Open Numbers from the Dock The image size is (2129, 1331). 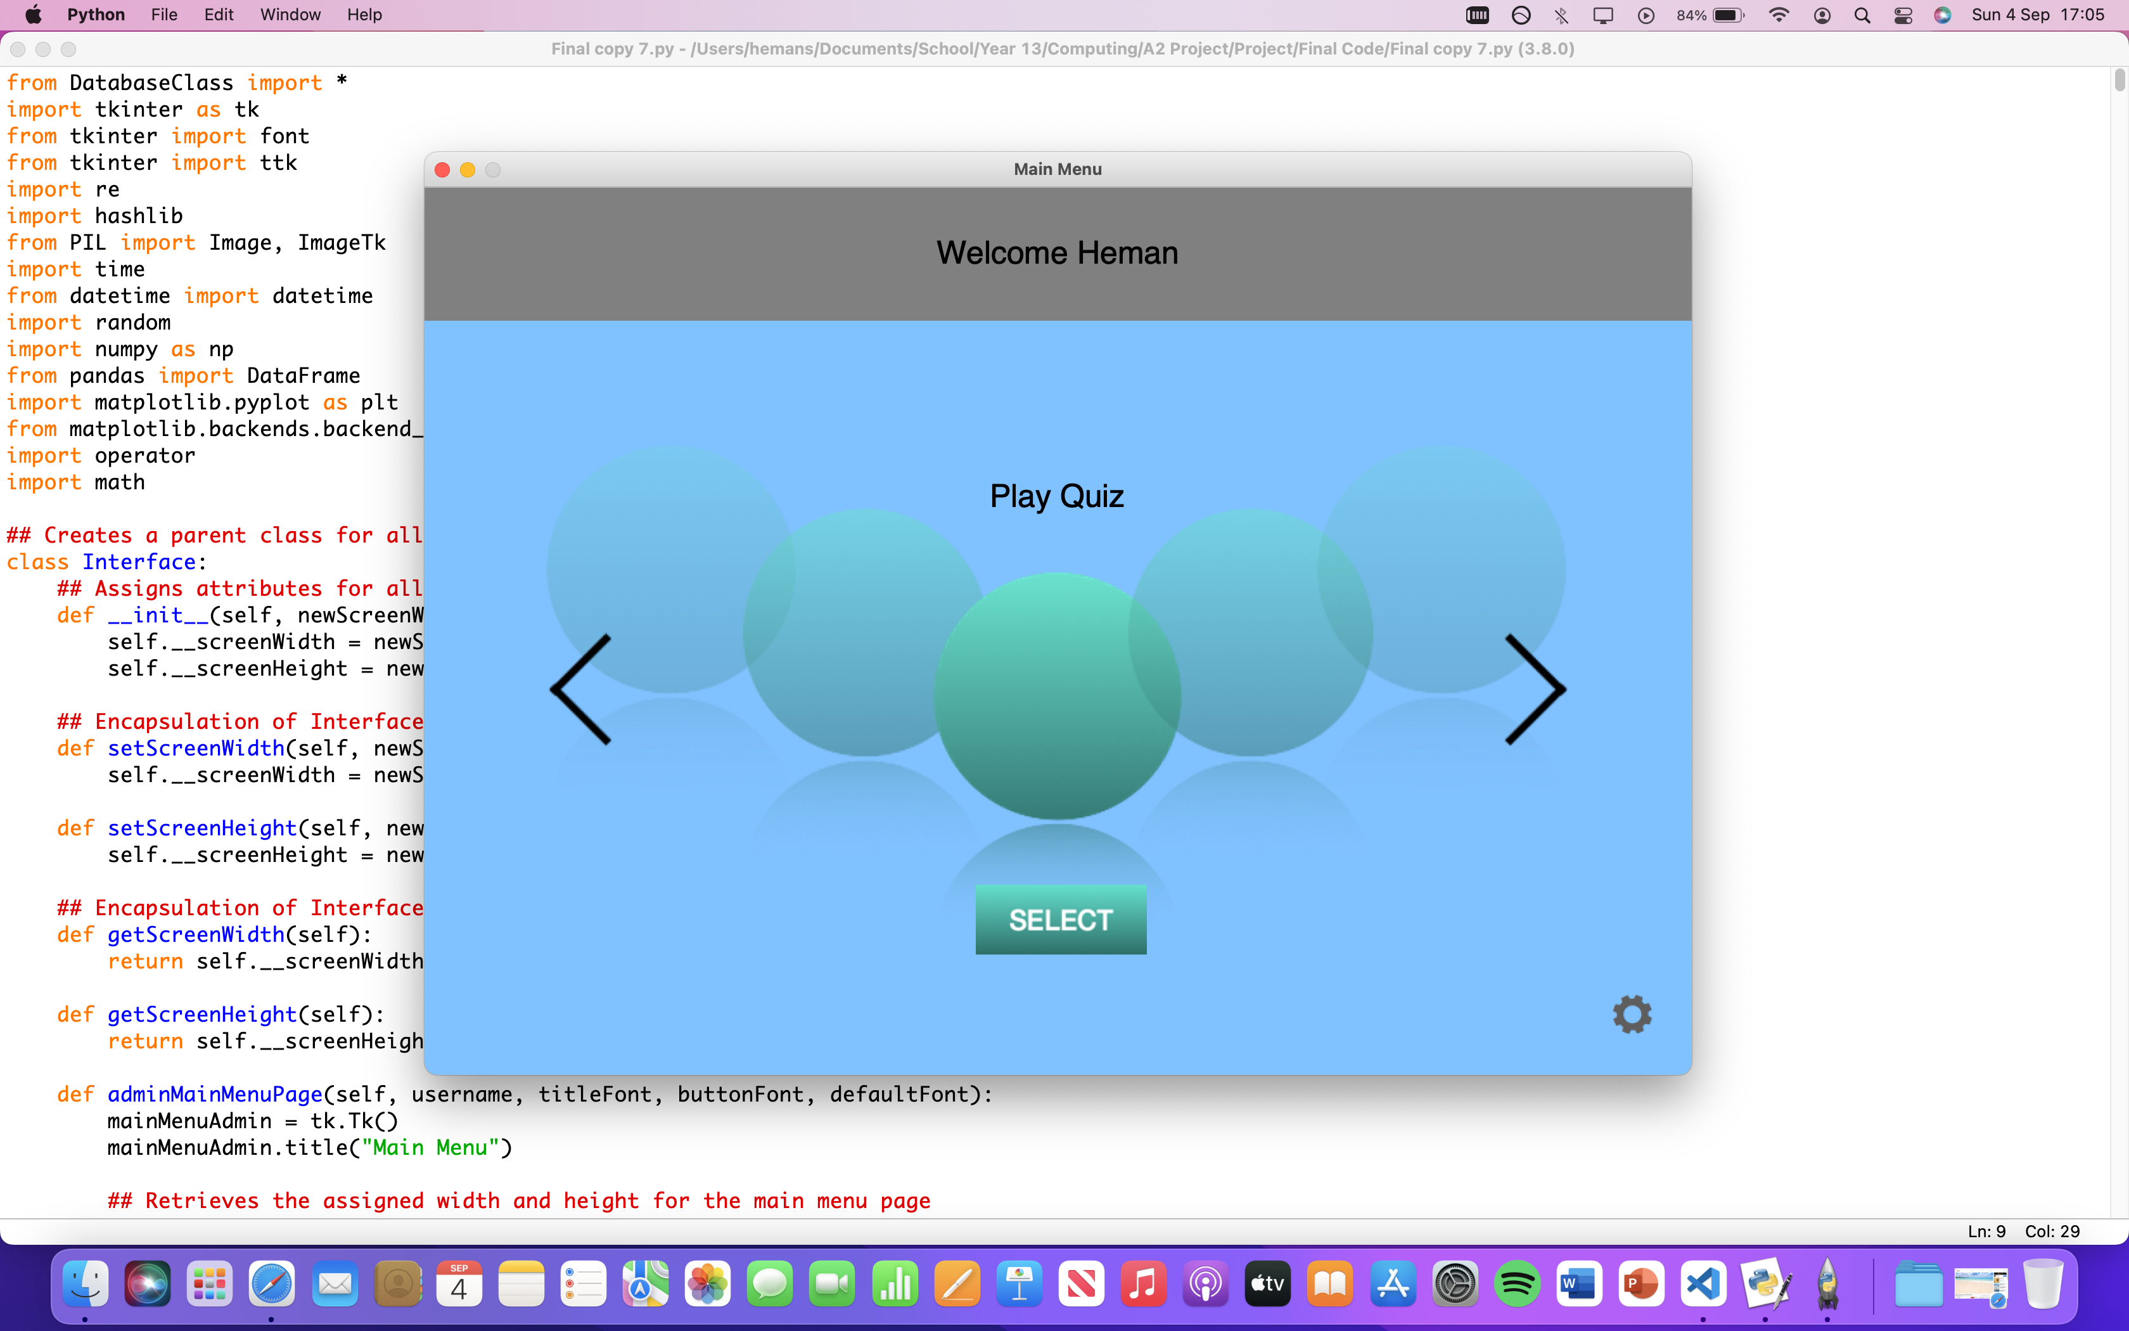point(894,1283)
